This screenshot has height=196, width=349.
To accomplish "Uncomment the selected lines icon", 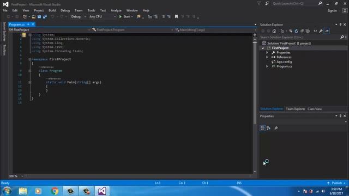I will coord(169,17).
